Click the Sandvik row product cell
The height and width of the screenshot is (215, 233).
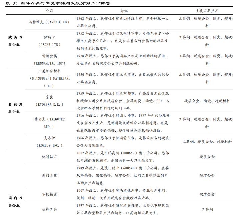tap(206, 22)
